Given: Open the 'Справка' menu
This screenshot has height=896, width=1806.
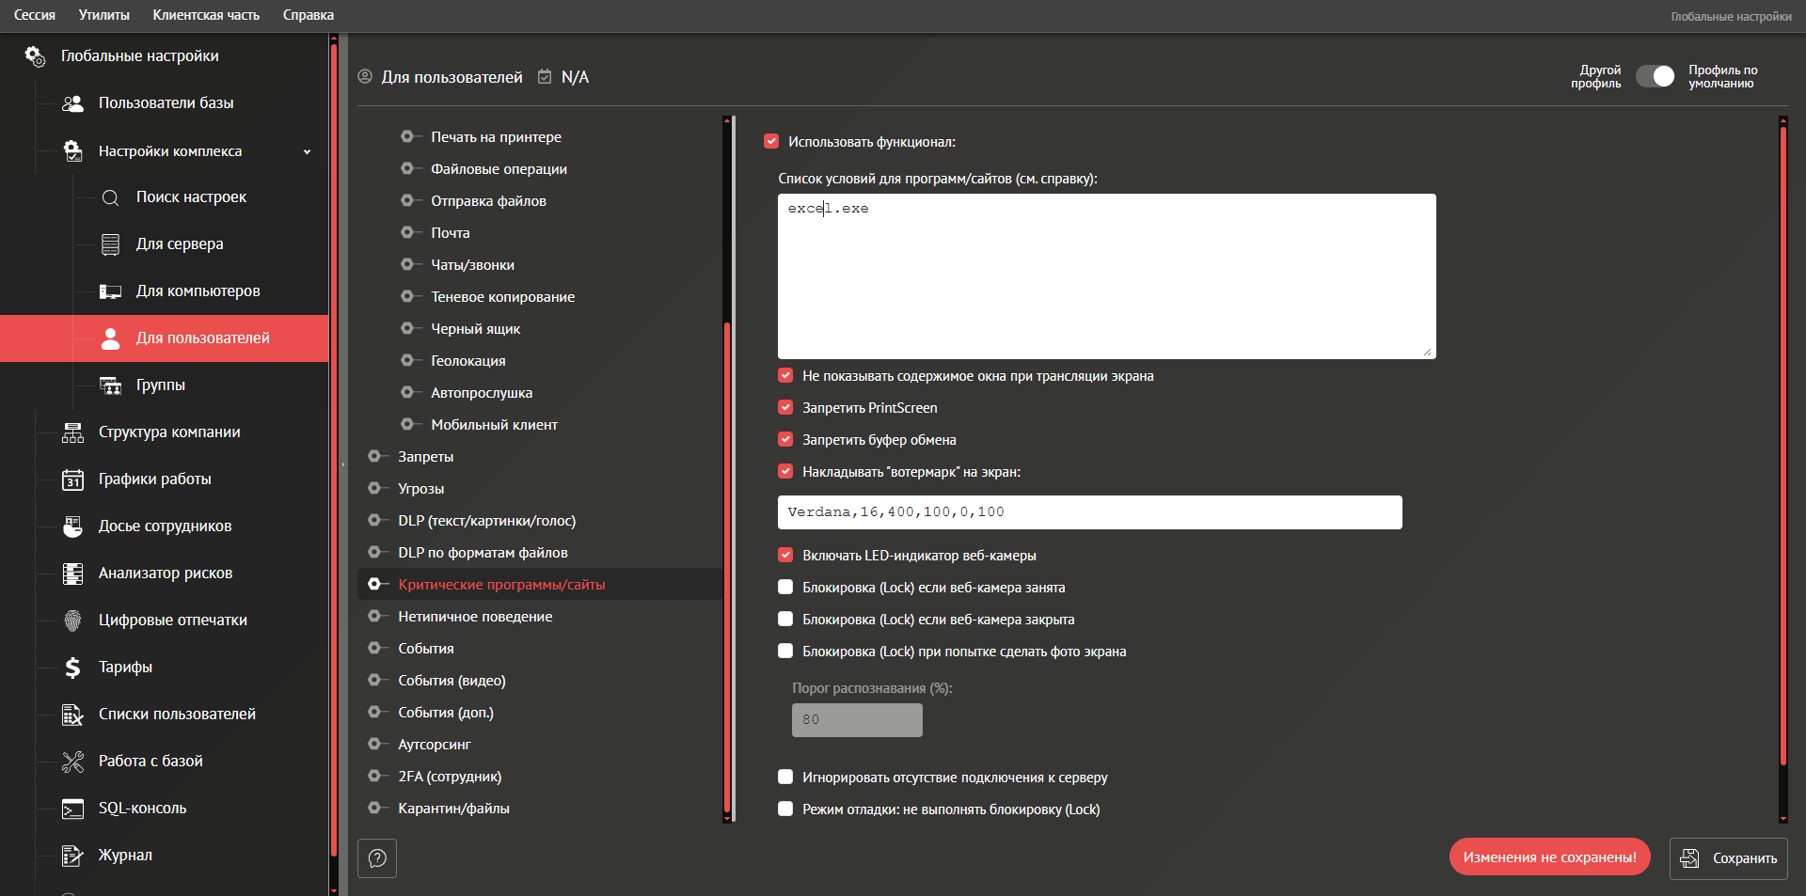Looking at the screenshot, I should point(308,15).
